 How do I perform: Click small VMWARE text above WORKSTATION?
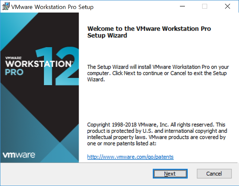(13, 58)
